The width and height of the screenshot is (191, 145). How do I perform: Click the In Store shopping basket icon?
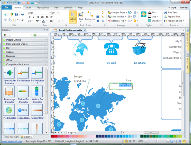tap(139, 49)
